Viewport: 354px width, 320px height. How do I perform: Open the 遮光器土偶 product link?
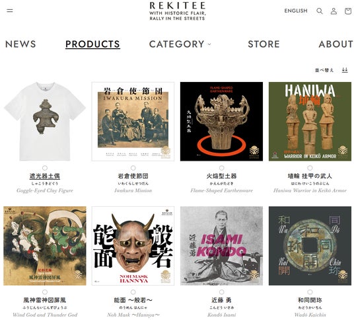45,176
